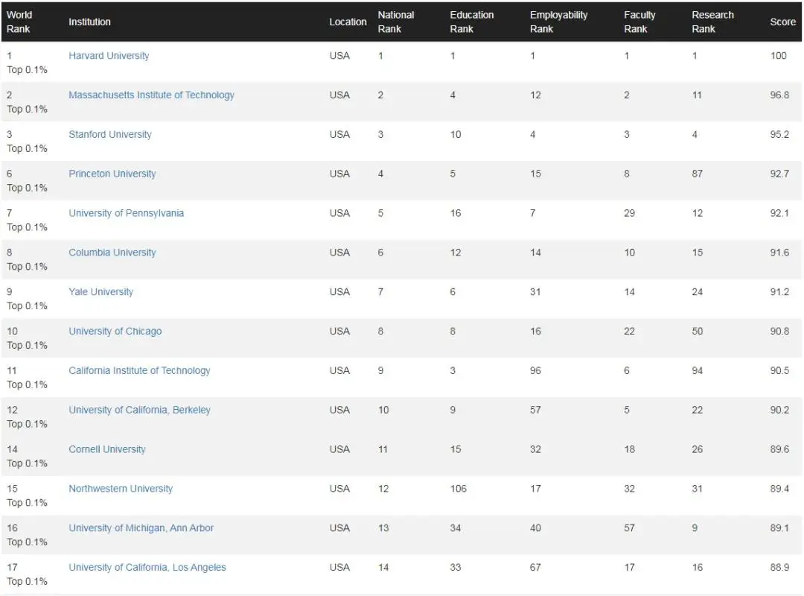This screenshot has width=804, height=596.
Task: Sort by Research Rank column header
Action: coord(712,22)
